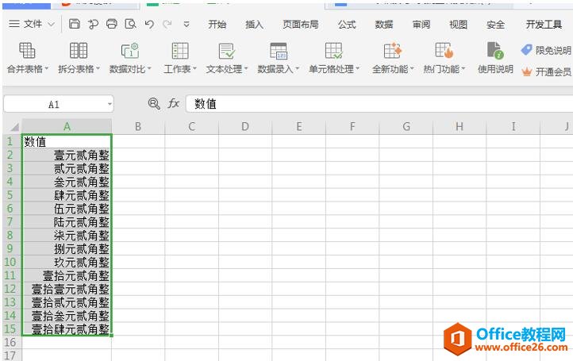Select column H header
573x361 pixels.
pyautogui.click(x=460, y=126)
